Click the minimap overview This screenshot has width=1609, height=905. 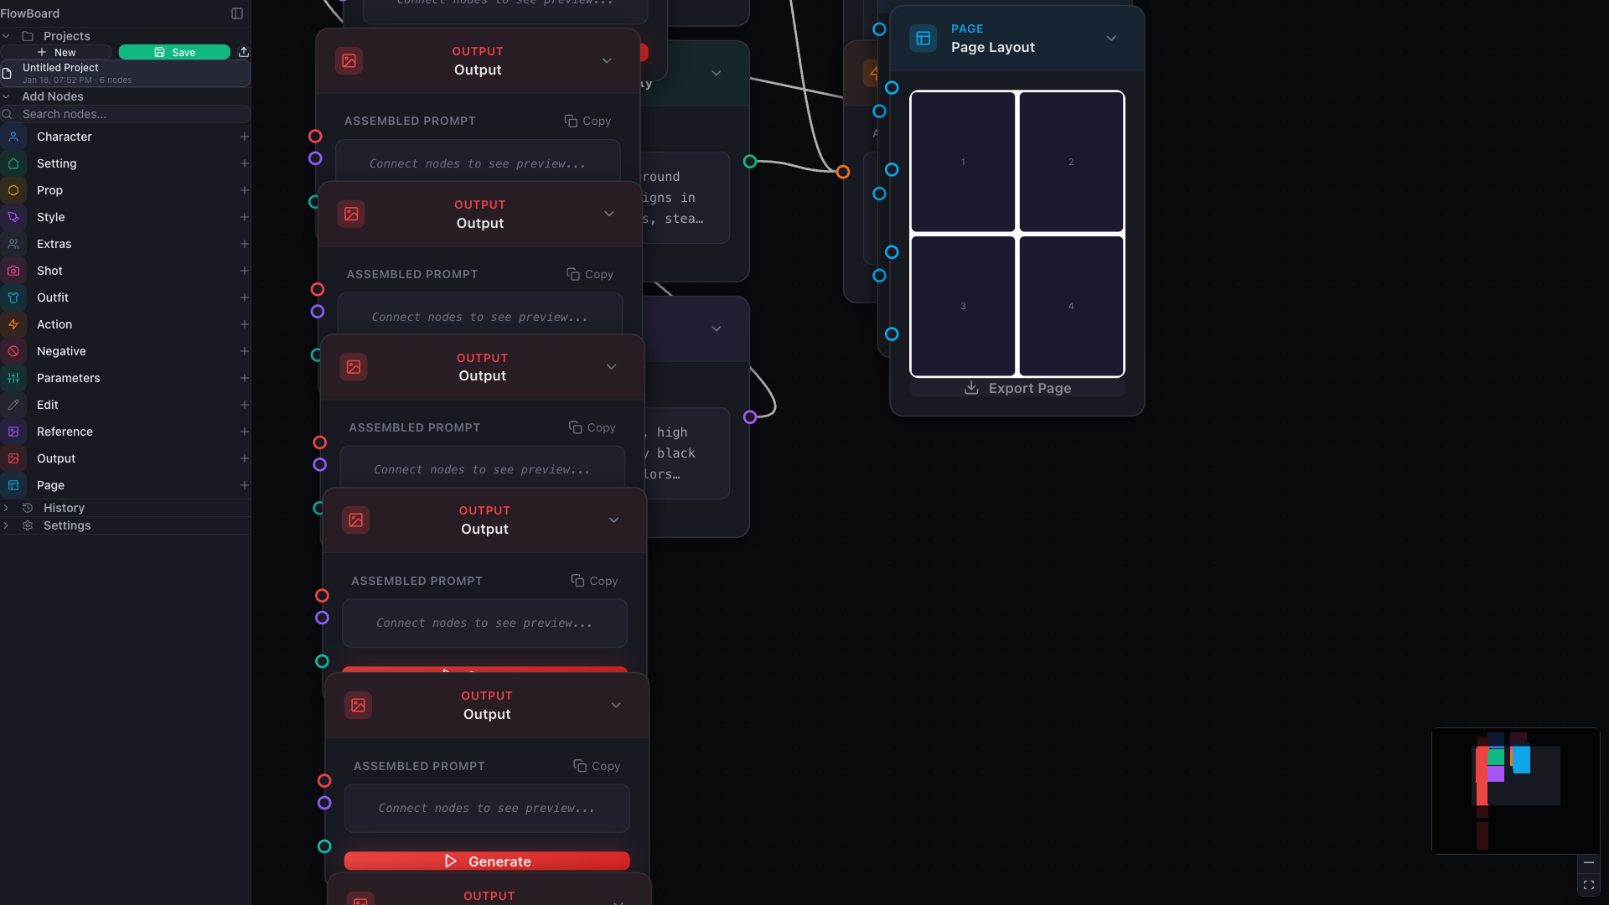click(1516, 791)
